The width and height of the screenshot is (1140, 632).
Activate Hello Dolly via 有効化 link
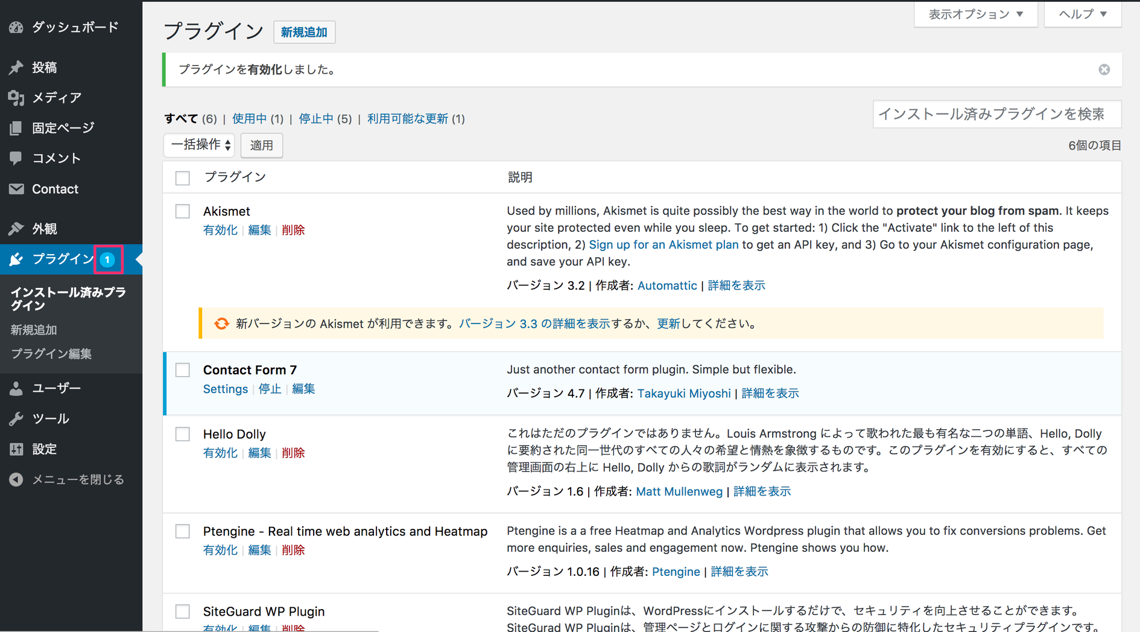[x=220, y=453]
